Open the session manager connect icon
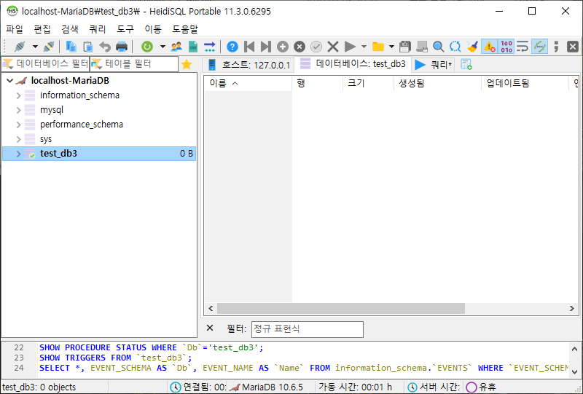Screen dimensions: 583x394 (20, 47)
